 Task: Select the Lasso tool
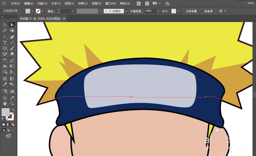click(12, 30)
